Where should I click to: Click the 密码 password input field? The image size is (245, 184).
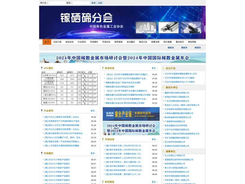81,3
